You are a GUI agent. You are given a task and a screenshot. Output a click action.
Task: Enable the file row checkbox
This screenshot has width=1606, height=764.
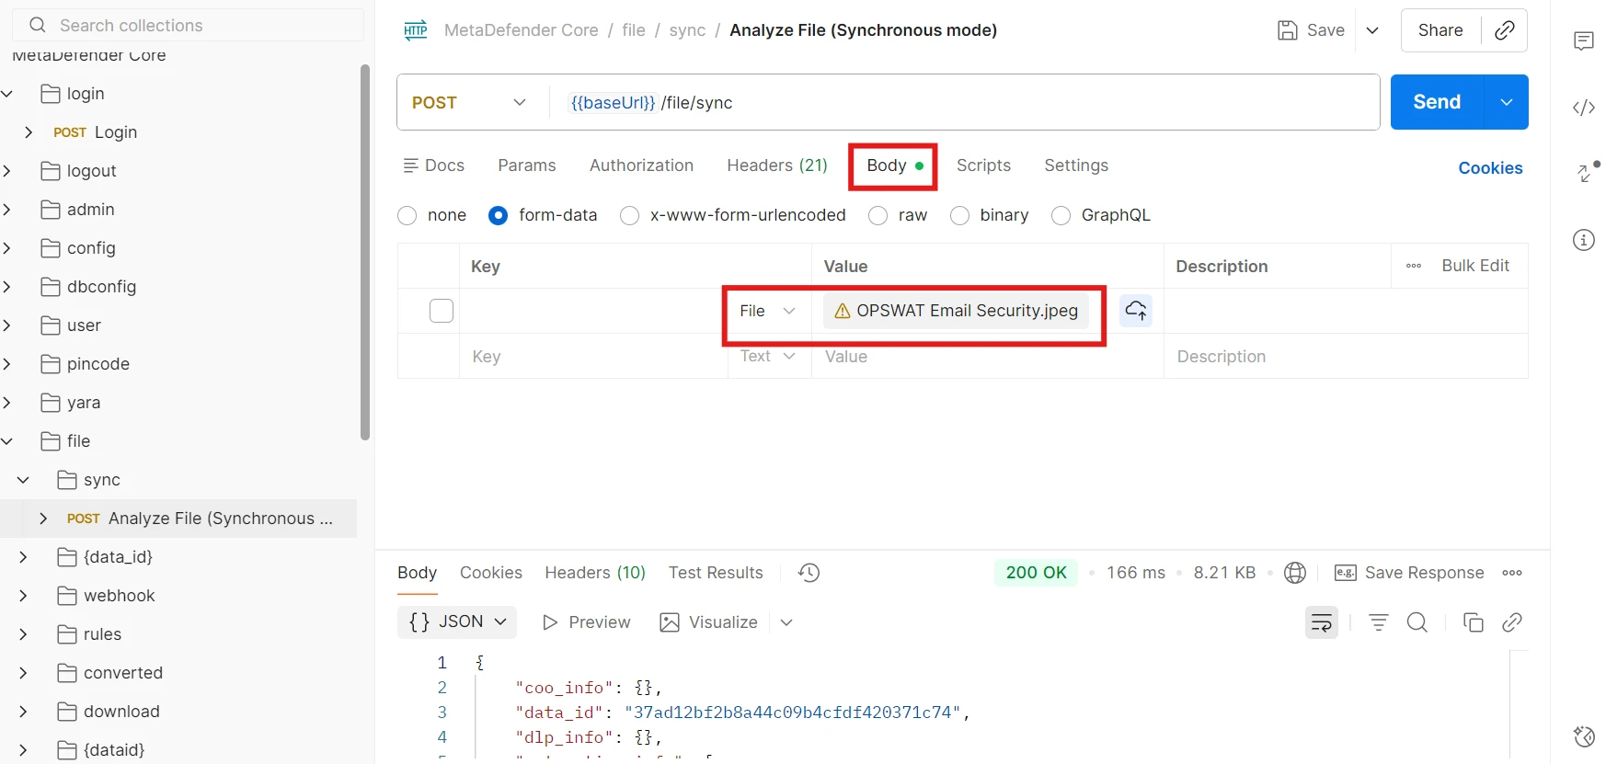442,311
